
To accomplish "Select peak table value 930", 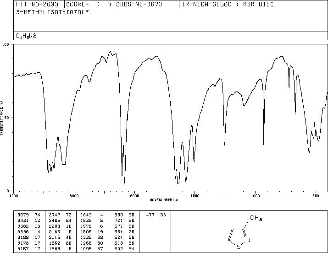I will pyautogui.click(x=119, y=215).
